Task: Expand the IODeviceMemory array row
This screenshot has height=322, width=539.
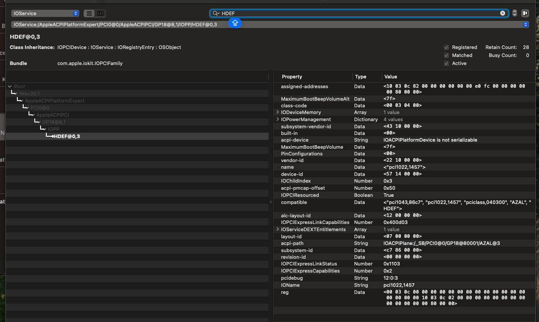Action: coord(278,113)
